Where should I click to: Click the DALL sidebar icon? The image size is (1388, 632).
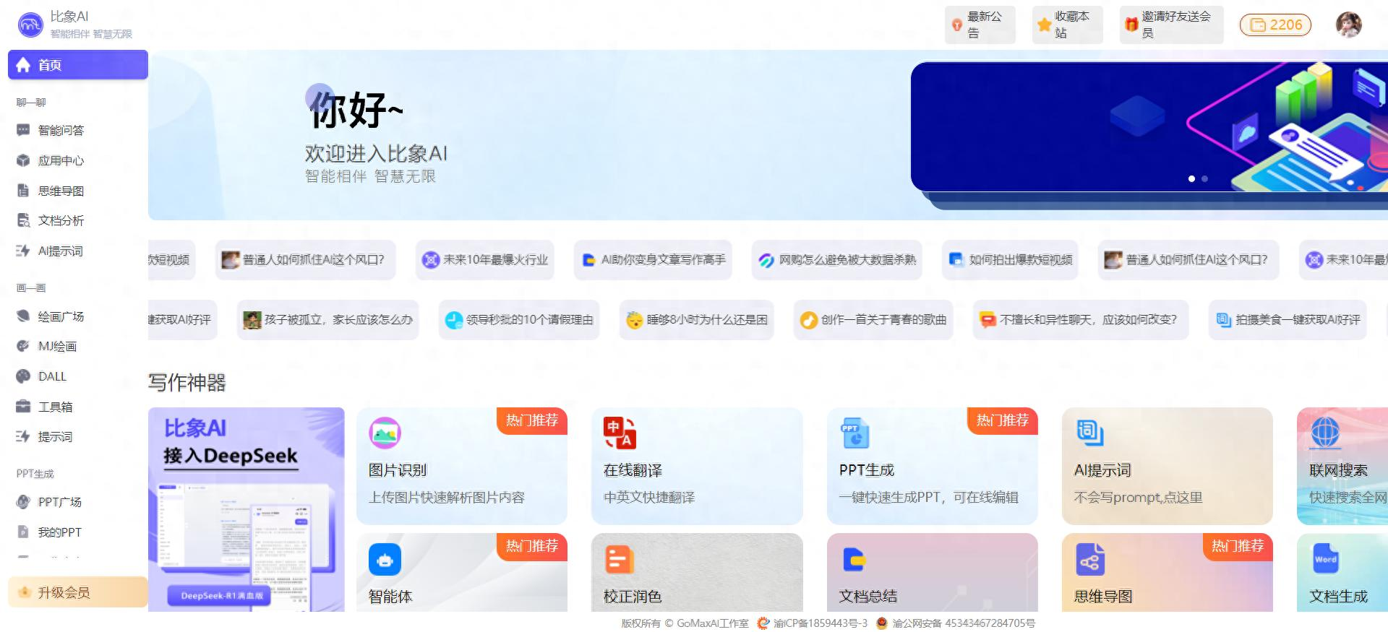point(23,376)
